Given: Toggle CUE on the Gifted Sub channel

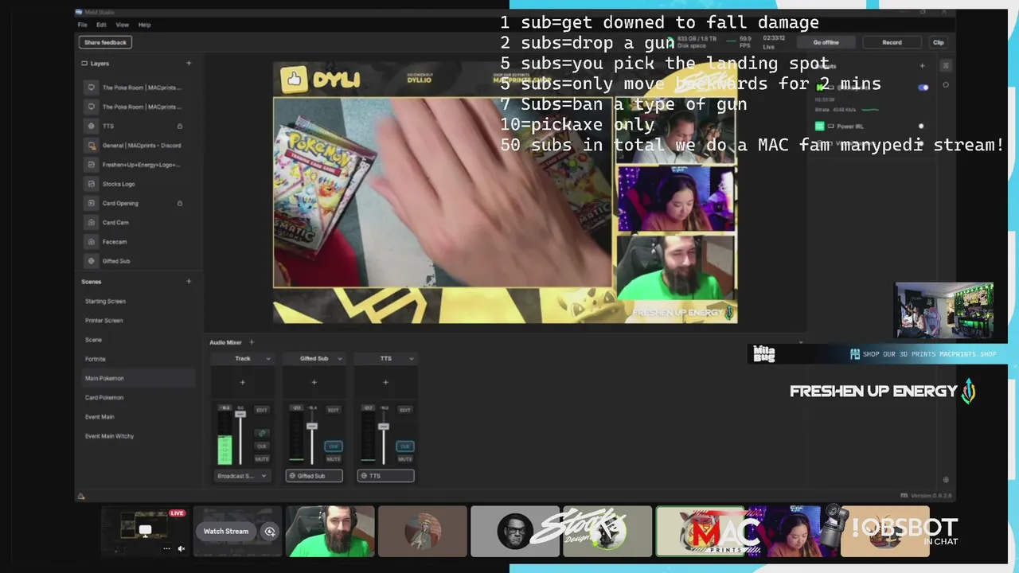Looking at the screenshot, I should tap(334, 446).
